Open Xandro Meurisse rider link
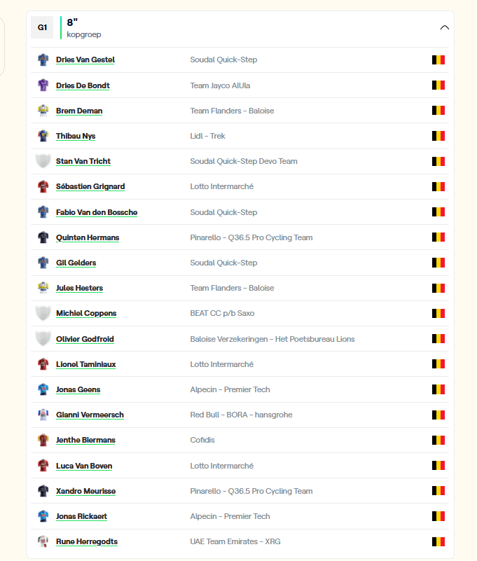Screen dimensions: 477x561 pos(86,491)
